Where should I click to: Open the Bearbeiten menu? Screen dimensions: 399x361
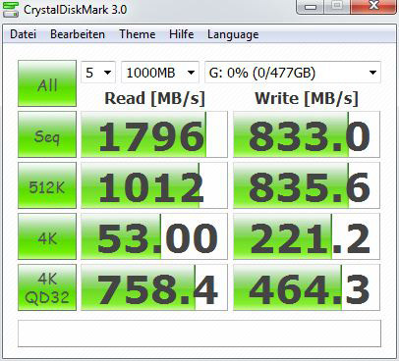tap(78, 34)
